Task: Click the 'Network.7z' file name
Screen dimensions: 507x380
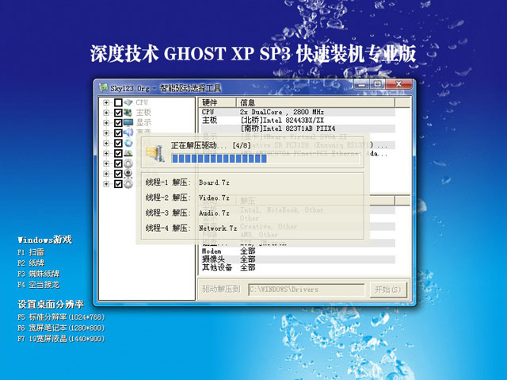Action: click(218, 228)
